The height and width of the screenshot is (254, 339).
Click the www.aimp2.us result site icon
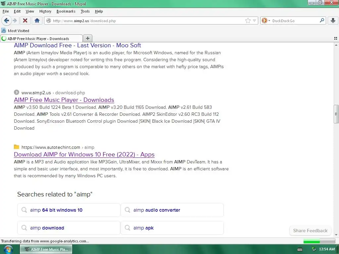pyautogui.click(x=17, y=93)
